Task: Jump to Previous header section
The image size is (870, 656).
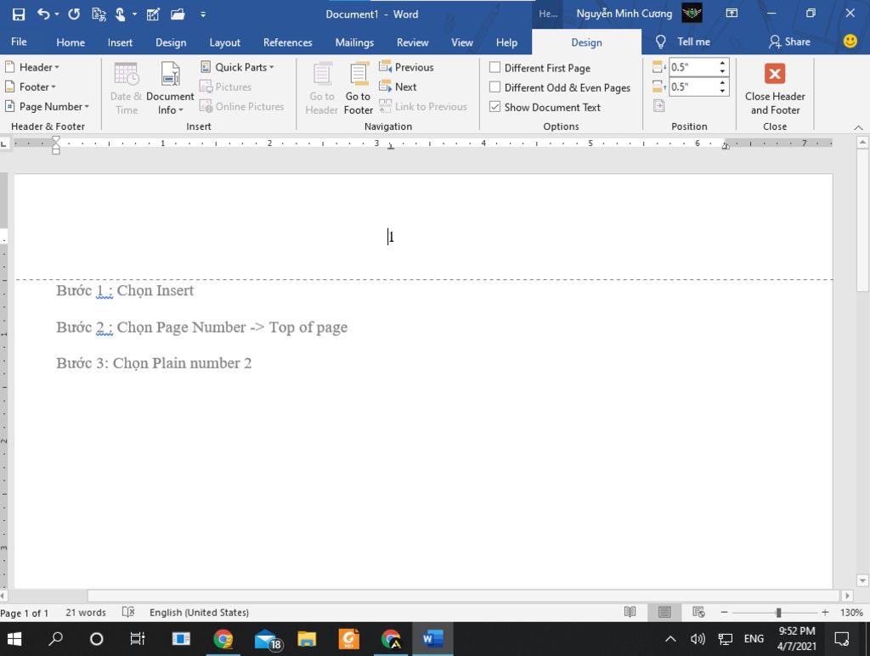Action: tap(406, 67)
